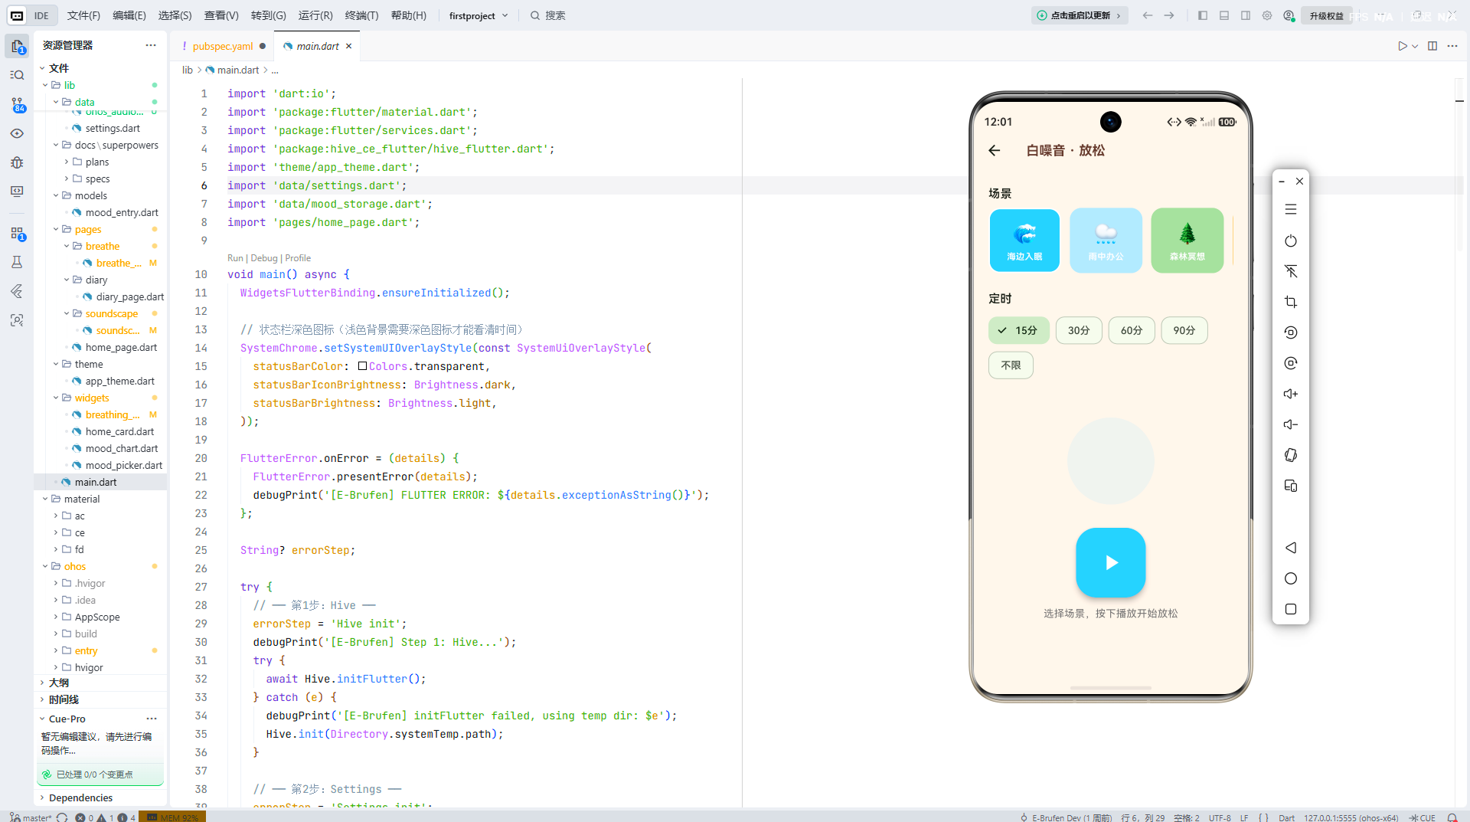Click the emulator home circle button

[x=1291, y=578]
